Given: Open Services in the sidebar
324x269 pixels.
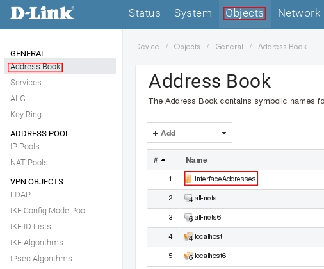Looking at the screenshot, I should tap(26, 83).
